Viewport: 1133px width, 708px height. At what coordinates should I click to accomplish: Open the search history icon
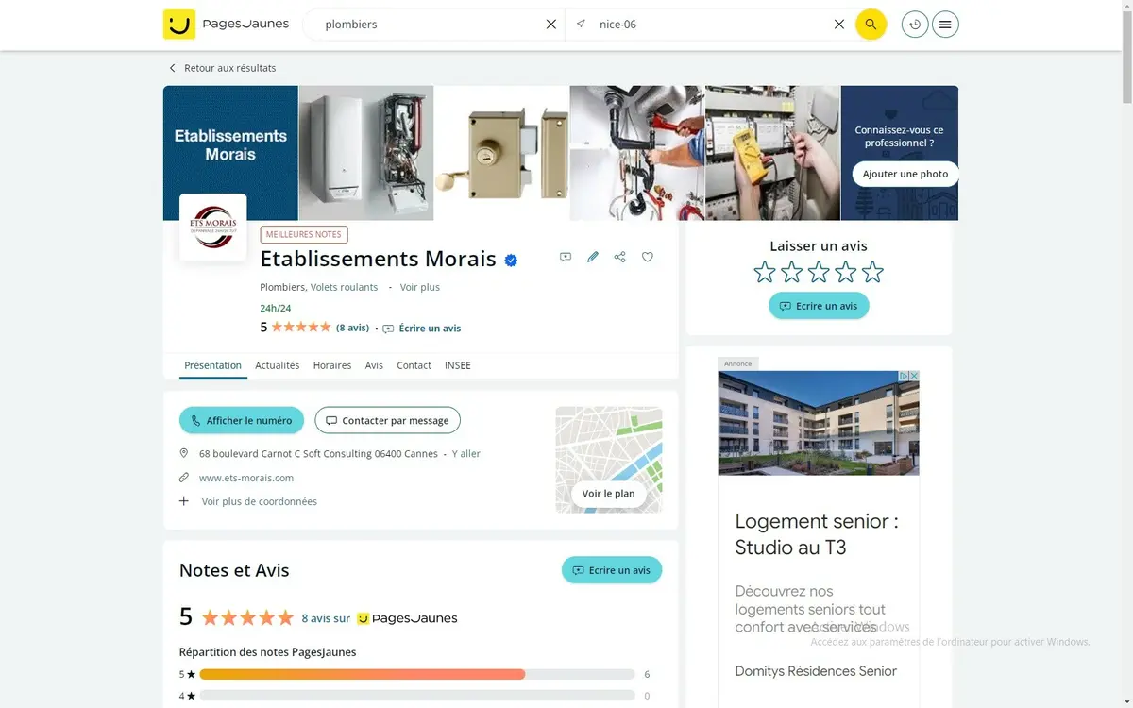pyautogui.click(x=915, y=25)
